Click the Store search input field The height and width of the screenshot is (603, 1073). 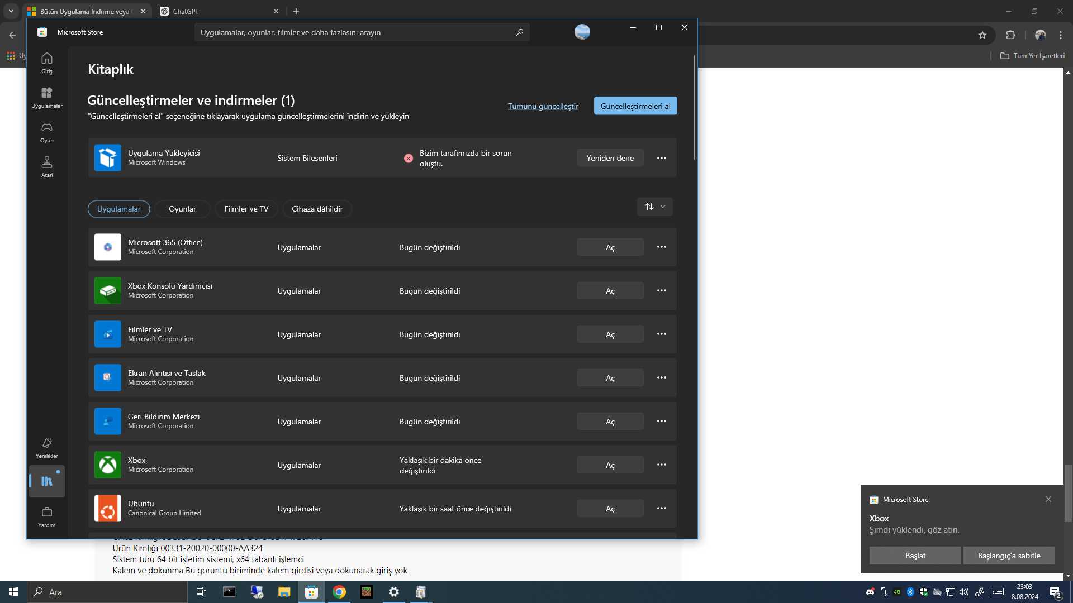355,32
